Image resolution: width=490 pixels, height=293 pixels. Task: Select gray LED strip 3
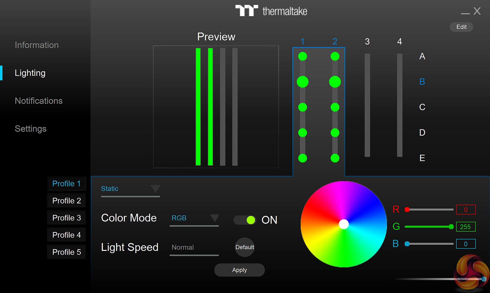367,105
